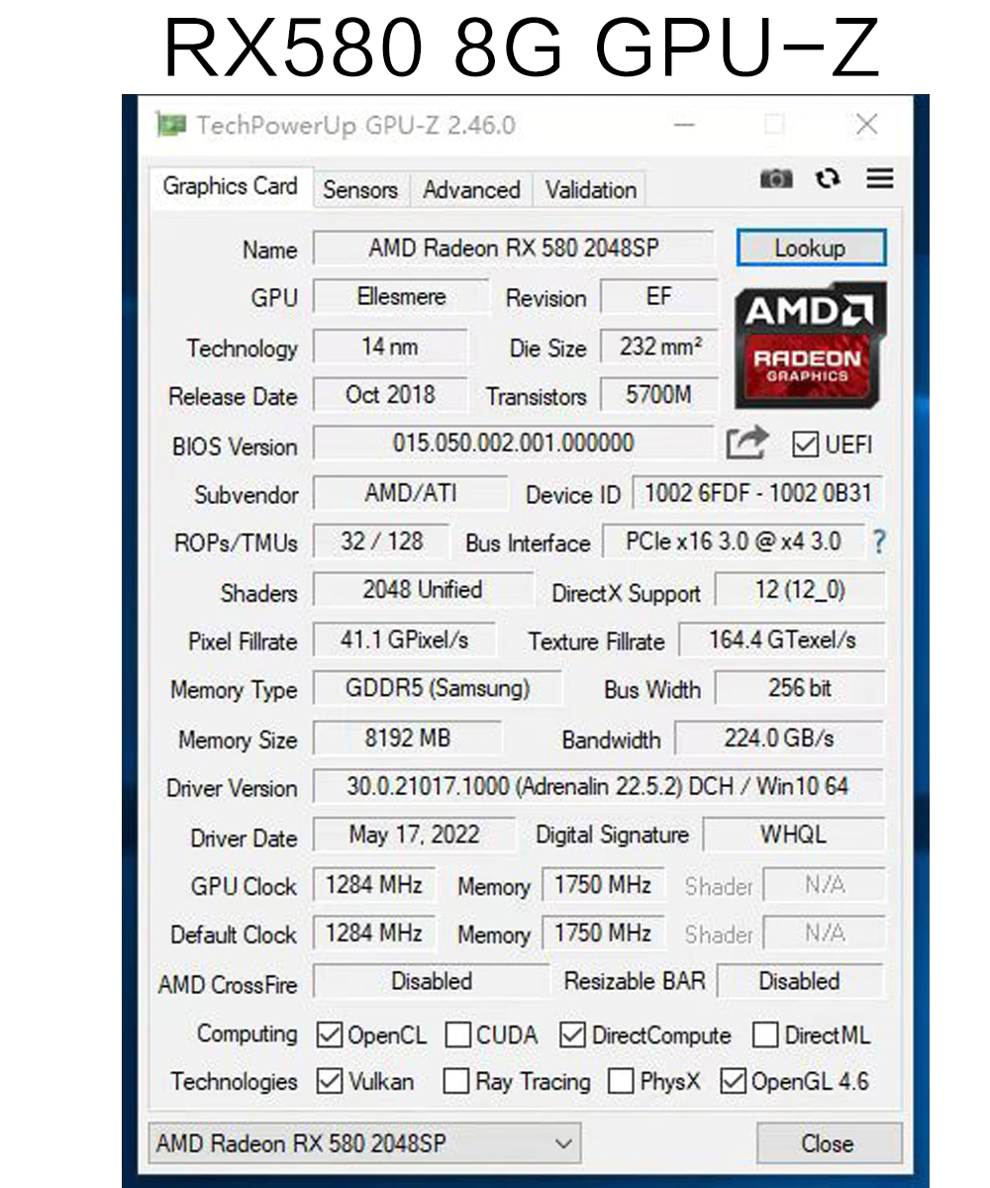Click the Transistors field 5700M
Viewport: 990px width, 1188px height.
pyautogui.click(x=659, y=395)
